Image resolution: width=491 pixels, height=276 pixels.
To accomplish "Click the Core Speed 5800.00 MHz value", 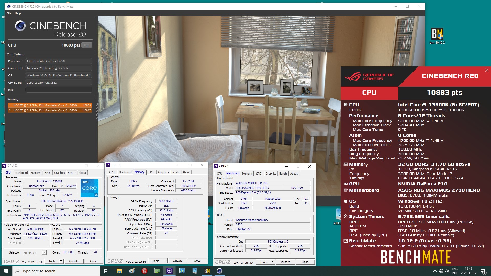I will (x=36, y=229).
